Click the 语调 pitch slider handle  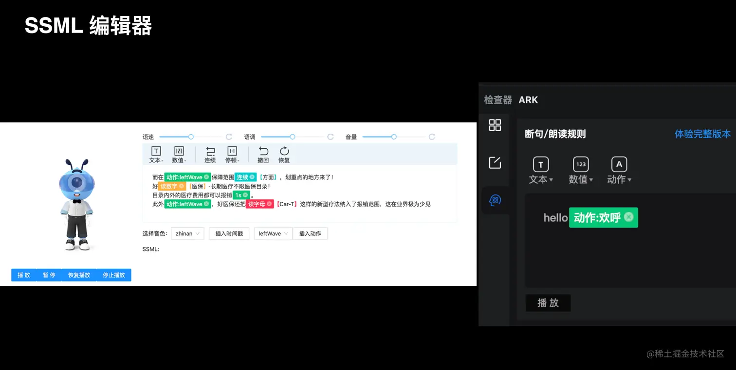(293, 137)
